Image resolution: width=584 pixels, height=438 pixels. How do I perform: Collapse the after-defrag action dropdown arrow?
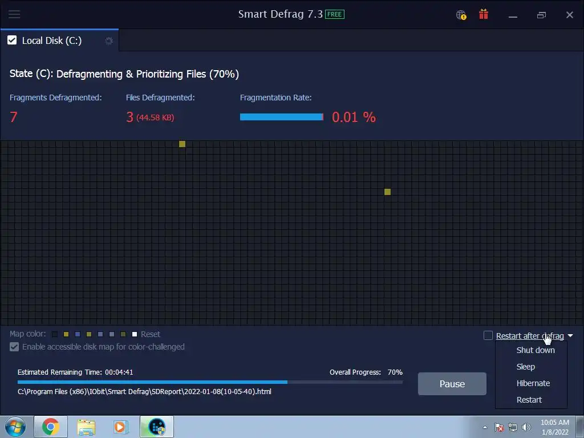click(570, 335)
